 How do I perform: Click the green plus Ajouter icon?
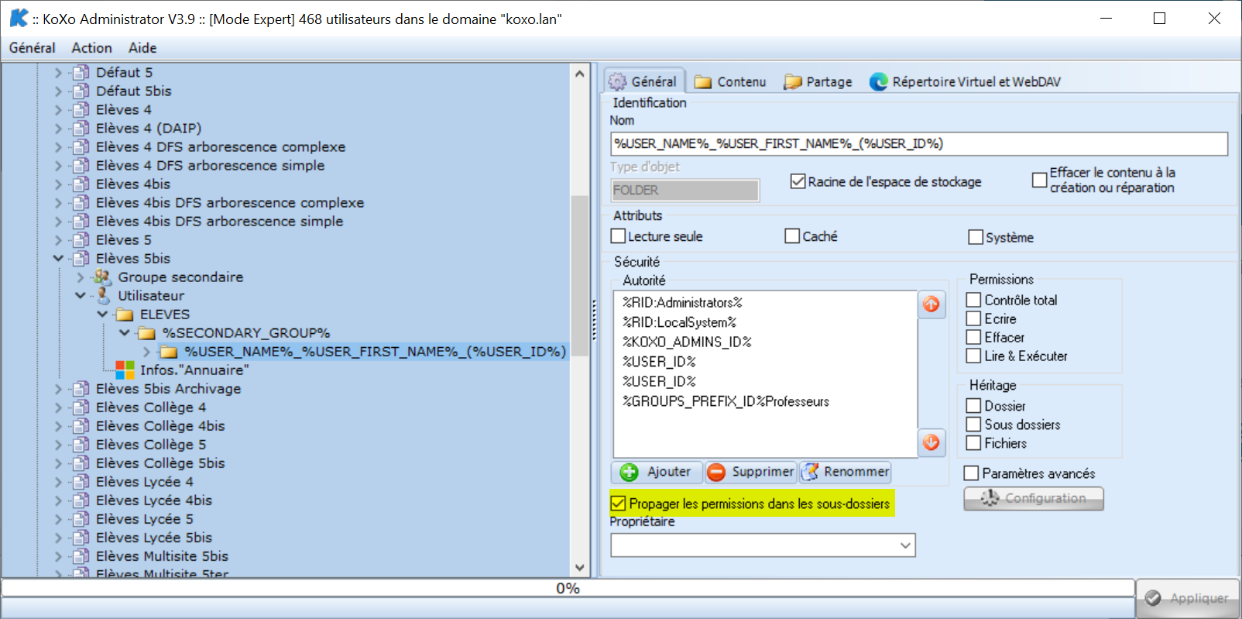coord(630,472)
